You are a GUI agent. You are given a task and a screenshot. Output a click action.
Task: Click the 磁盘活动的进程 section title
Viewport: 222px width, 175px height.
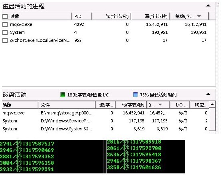pyautogui.click(x=24, y=6)
